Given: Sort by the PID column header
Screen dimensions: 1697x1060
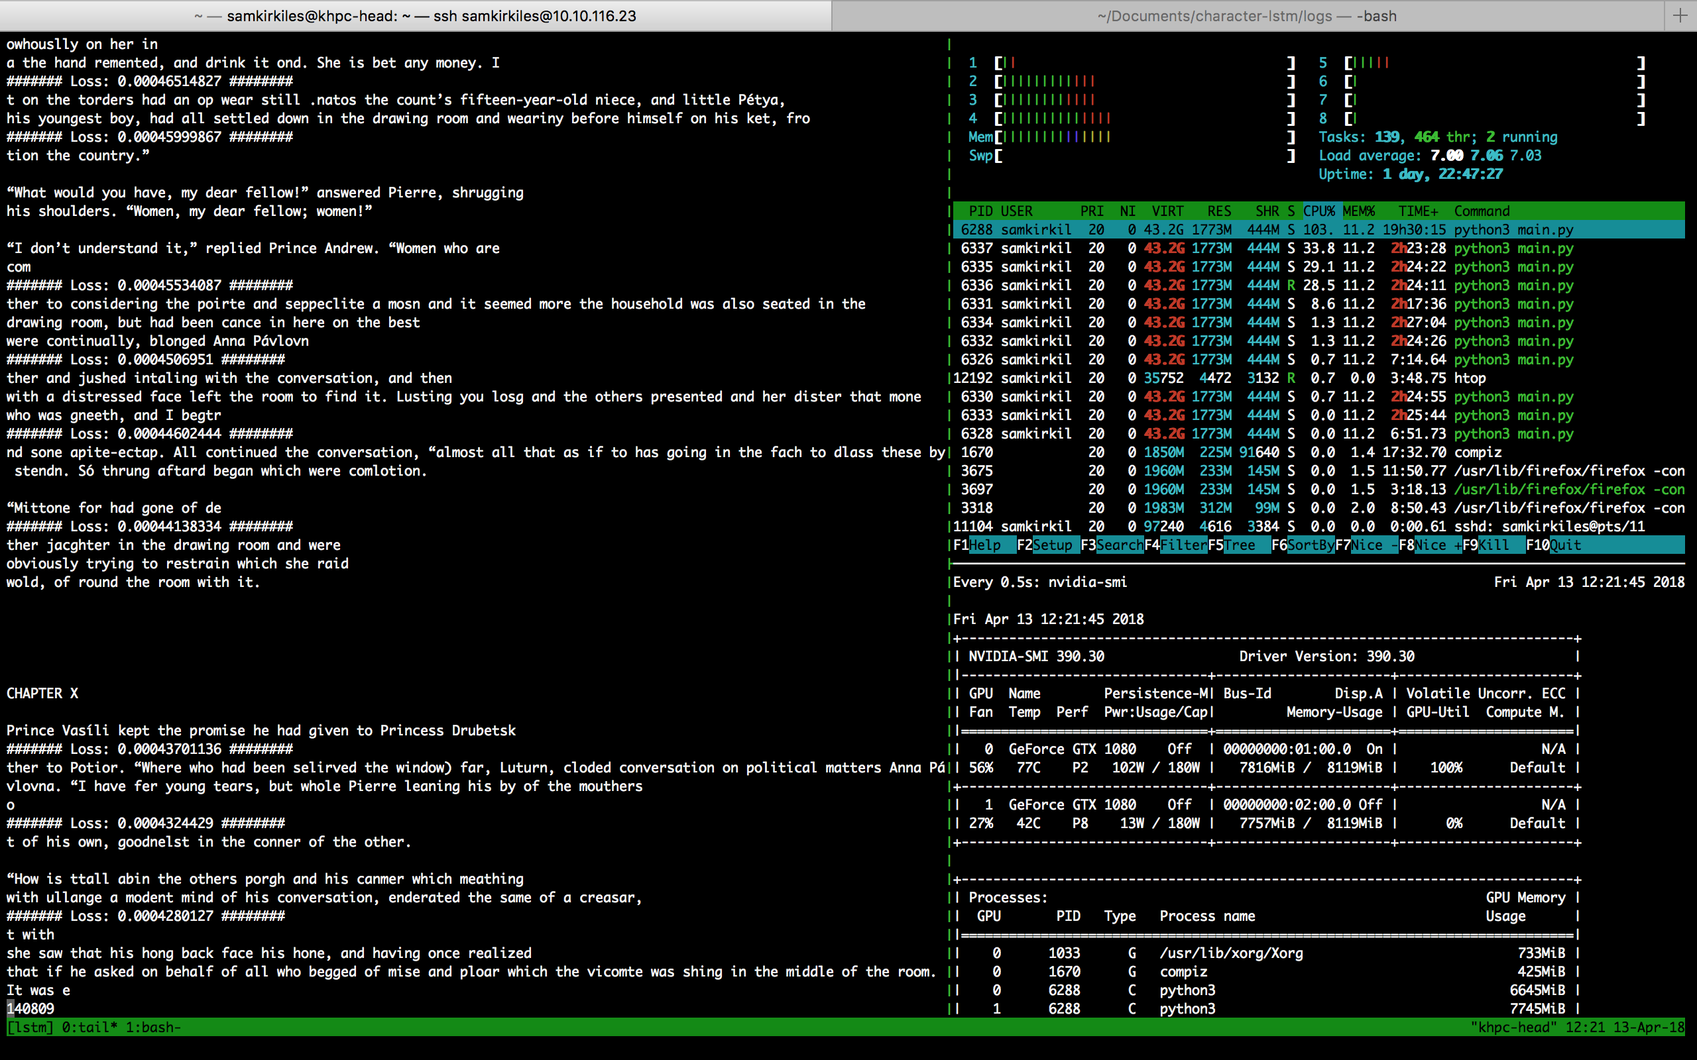Looking at the screenshot, I should [980, 211].
